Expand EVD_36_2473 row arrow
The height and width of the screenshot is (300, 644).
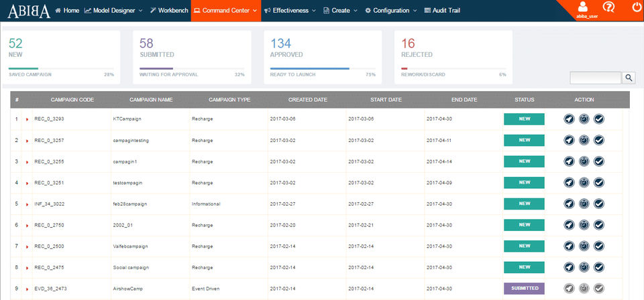(x=27, y=289)
